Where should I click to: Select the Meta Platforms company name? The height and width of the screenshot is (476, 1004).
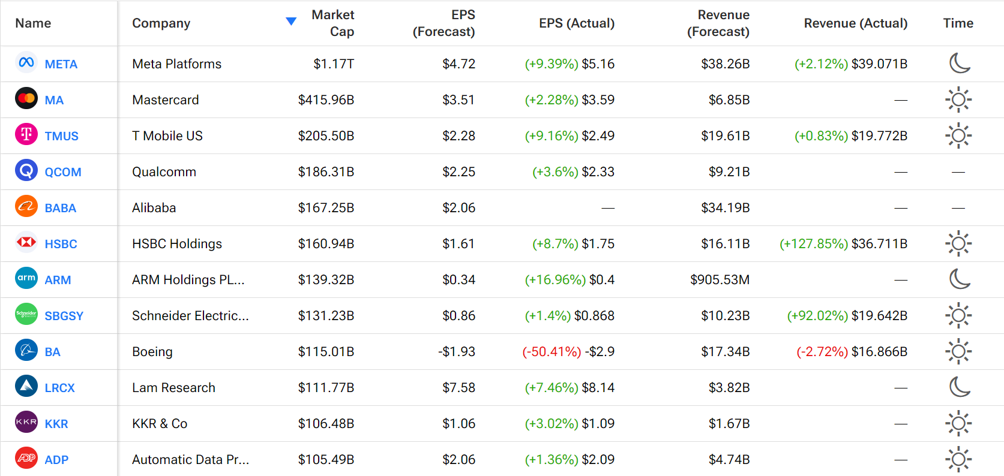click(x=176, y=64)
